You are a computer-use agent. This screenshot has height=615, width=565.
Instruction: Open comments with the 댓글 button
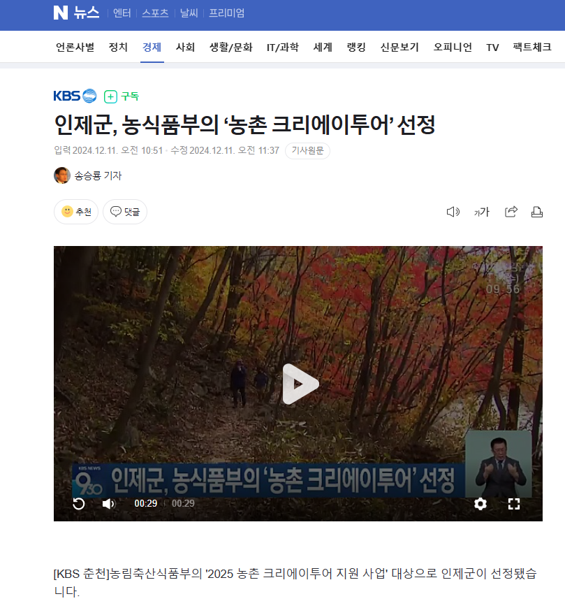125,212
